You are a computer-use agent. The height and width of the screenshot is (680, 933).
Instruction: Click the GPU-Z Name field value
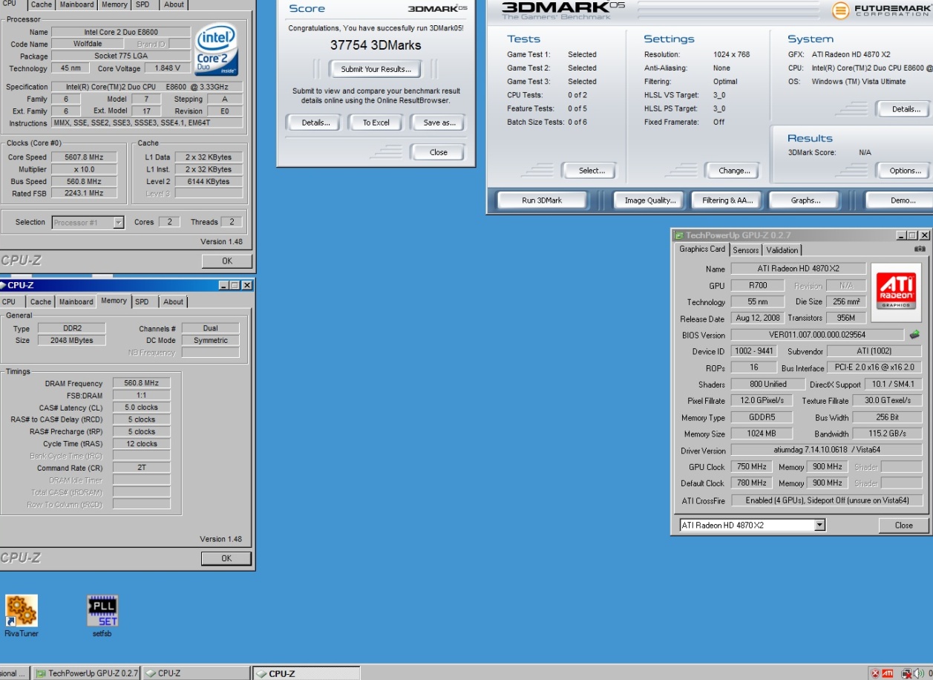click(798, 269)
